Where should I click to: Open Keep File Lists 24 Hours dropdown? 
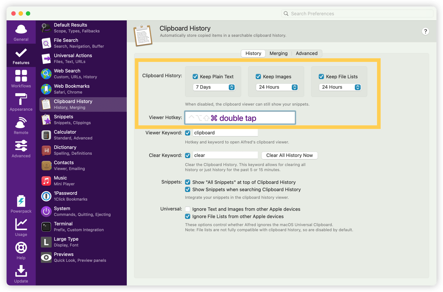340,87
